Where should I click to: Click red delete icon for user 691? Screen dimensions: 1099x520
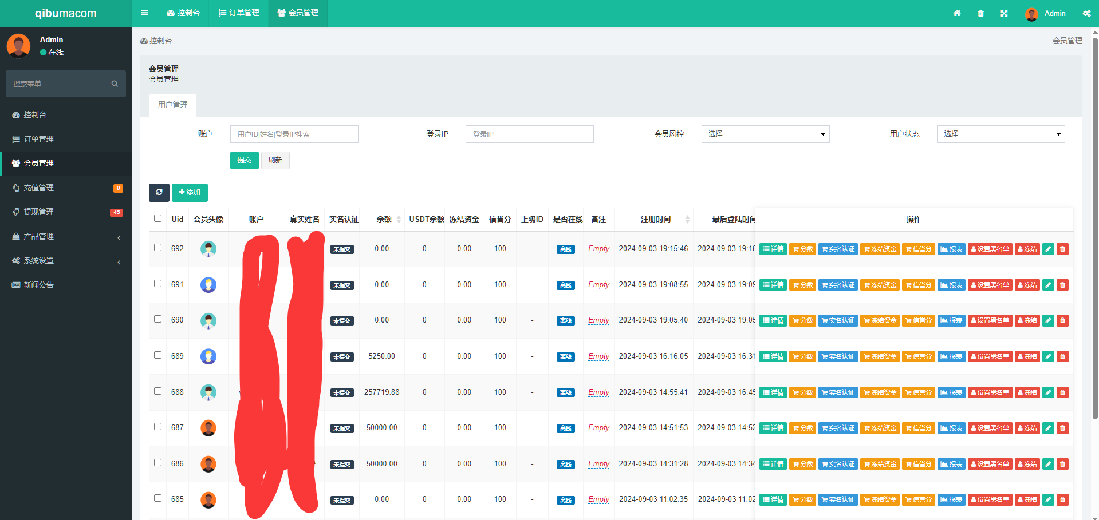[1062, 285]
